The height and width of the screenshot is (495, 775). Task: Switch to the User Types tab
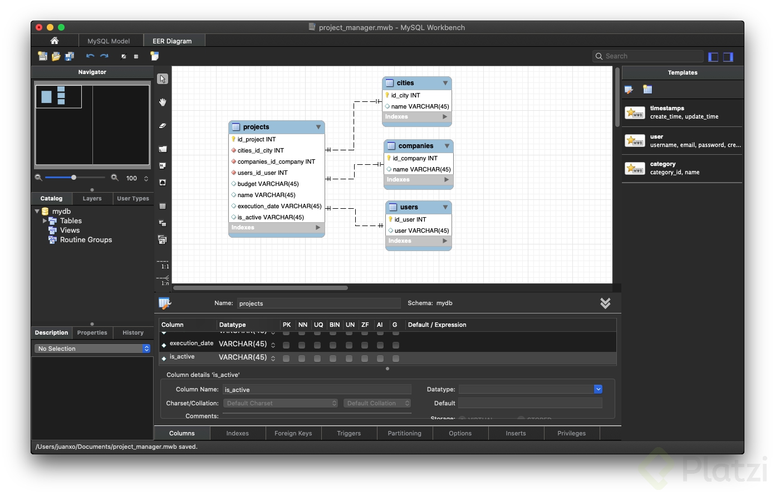pos(133,198)
